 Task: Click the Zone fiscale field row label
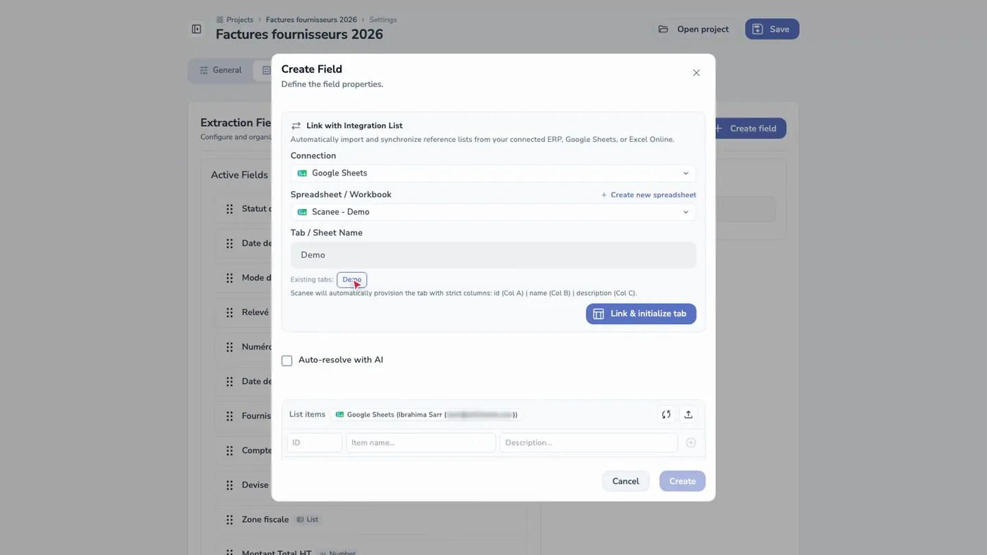click(265, 519)
